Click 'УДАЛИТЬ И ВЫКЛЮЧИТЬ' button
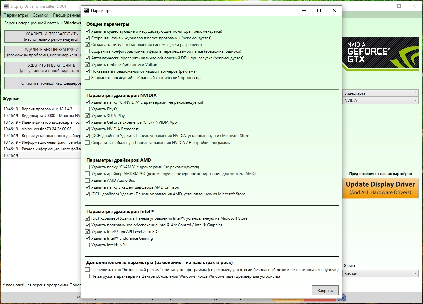 coord(43,68)
